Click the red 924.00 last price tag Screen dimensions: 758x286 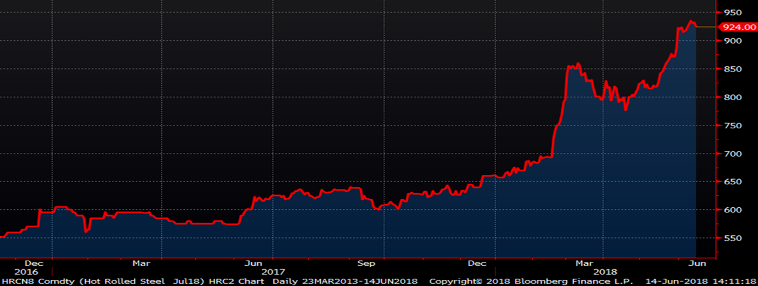[737, 27]
